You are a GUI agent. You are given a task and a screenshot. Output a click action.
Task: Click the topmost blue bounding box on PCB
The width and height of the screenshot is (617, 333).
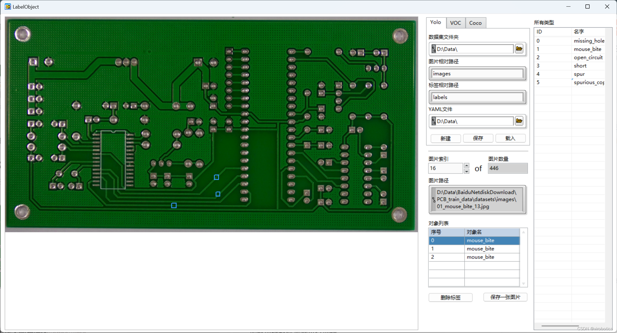coord(216,177)
